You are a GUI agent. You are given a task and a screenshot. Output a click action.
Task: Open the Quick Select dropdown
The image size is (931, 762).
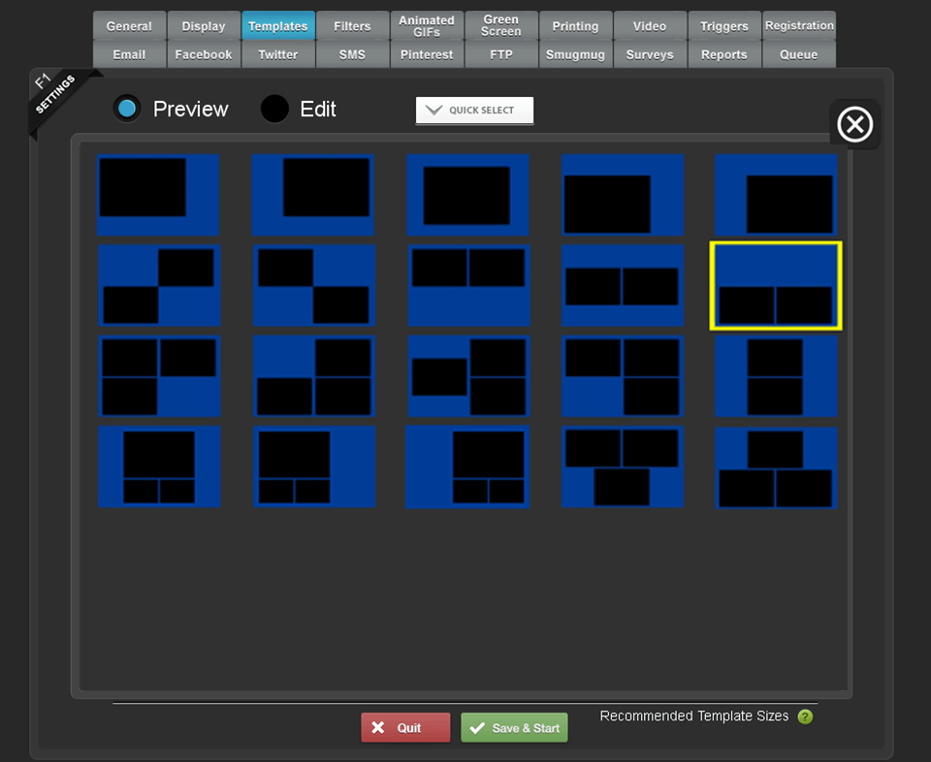(x=474, y=111)
